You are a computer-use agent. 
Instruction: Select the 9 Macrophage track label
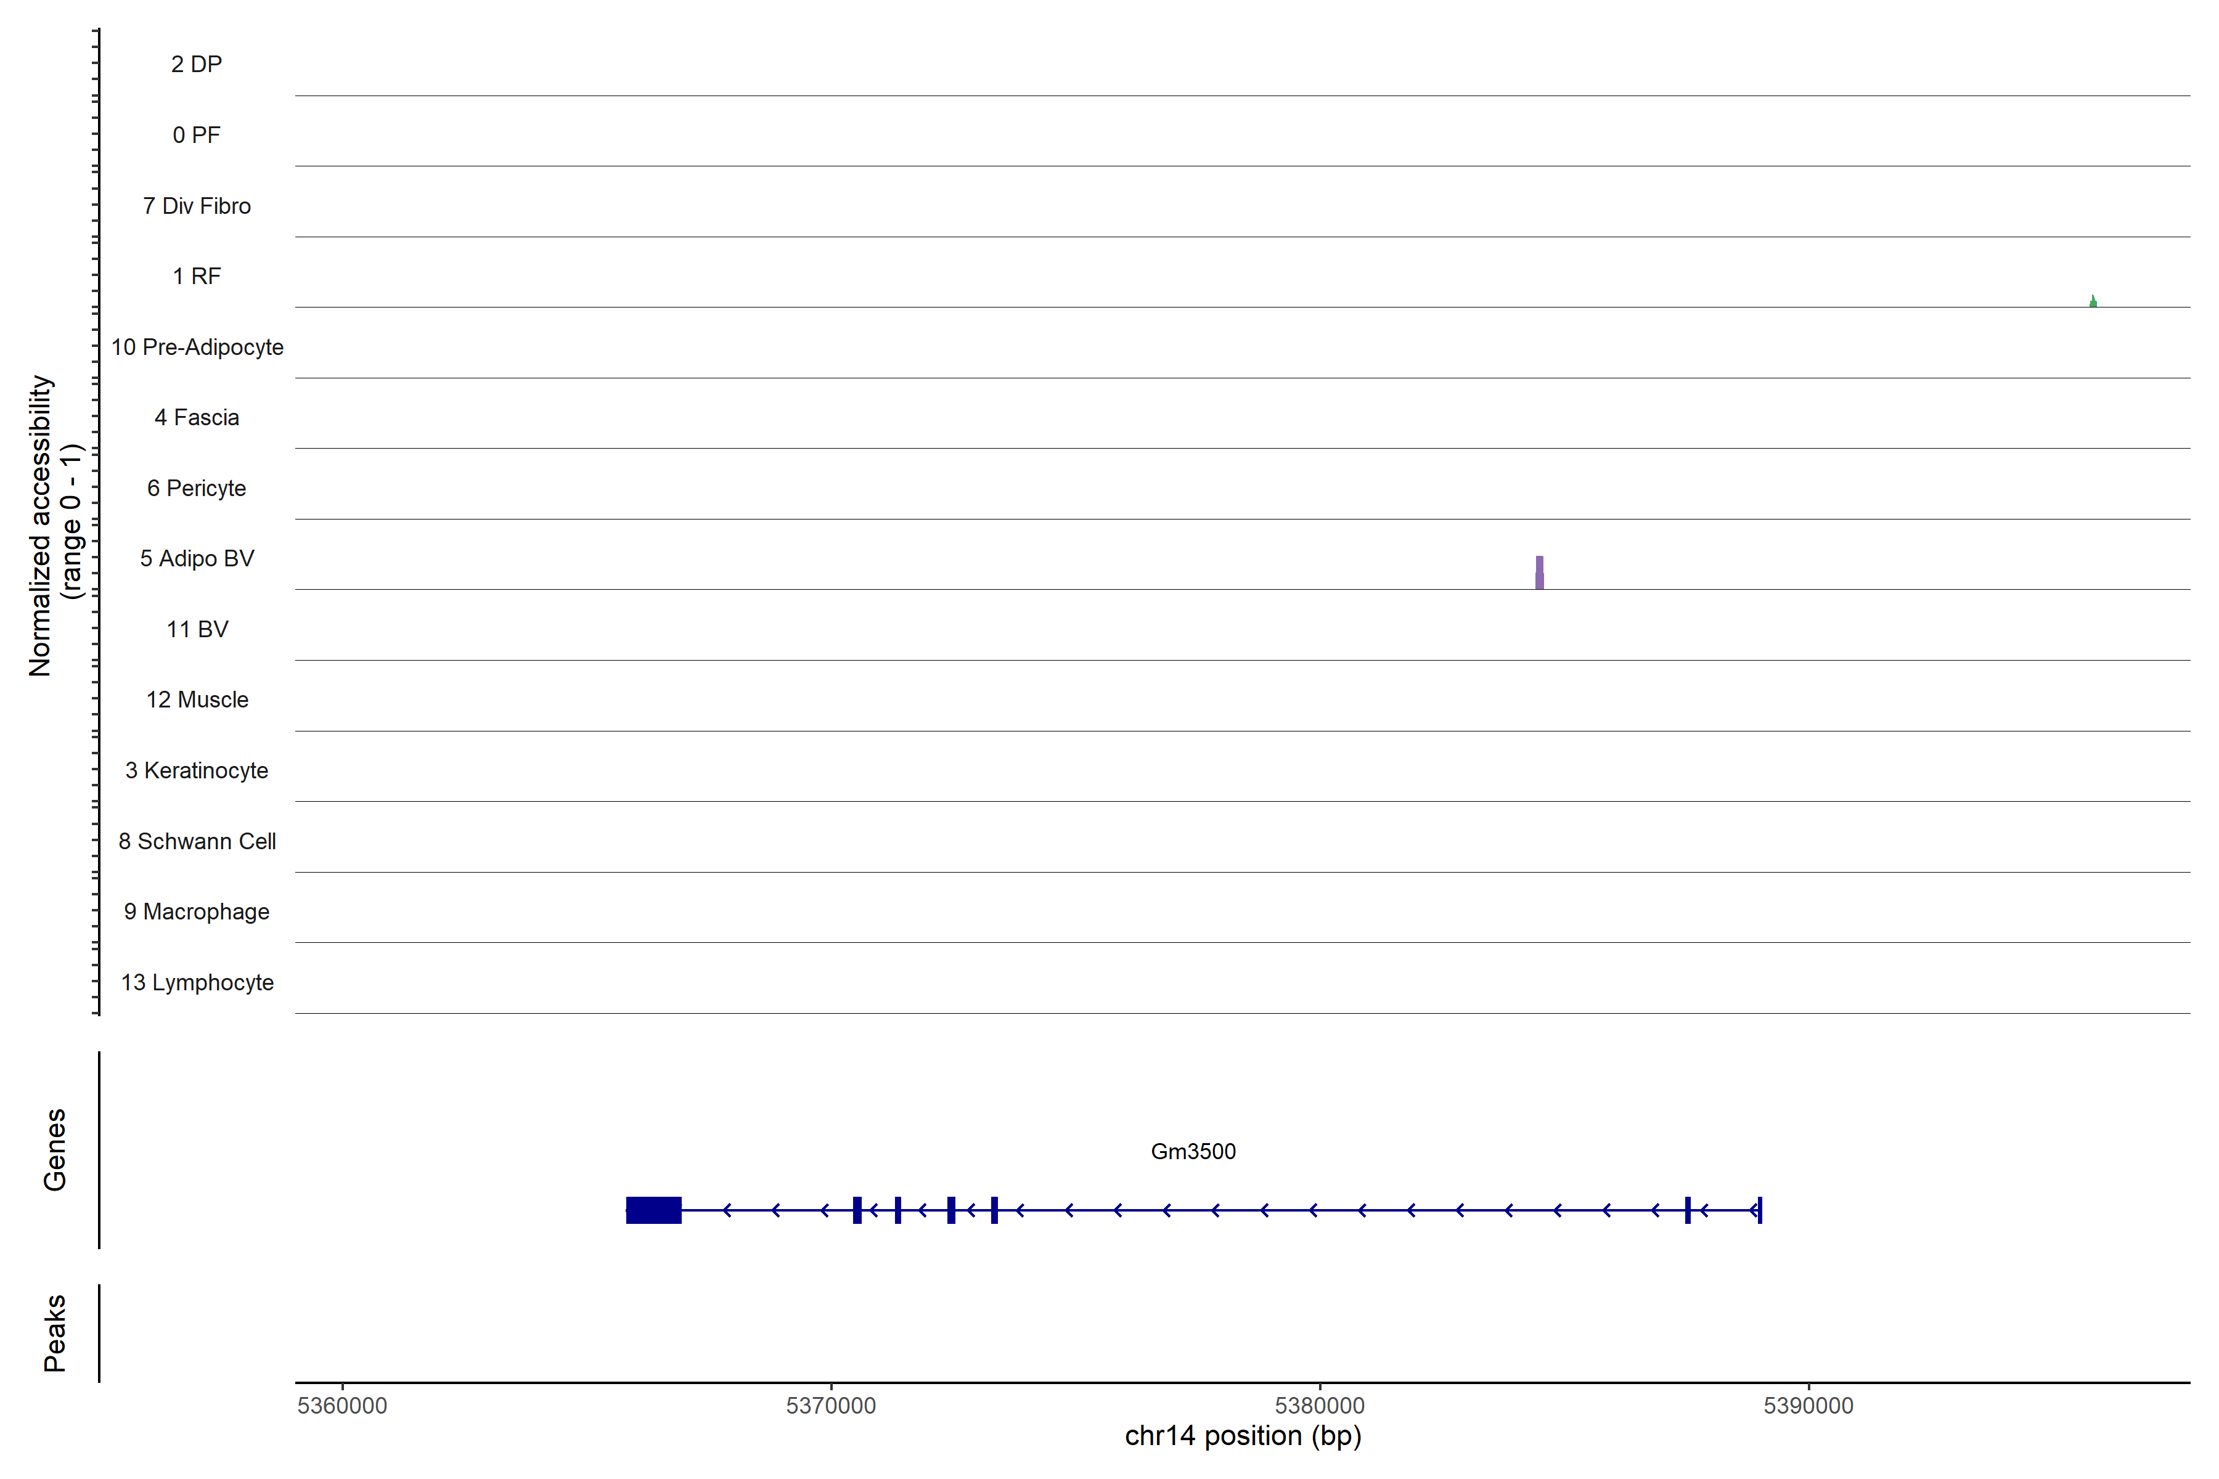pos(196,912)
